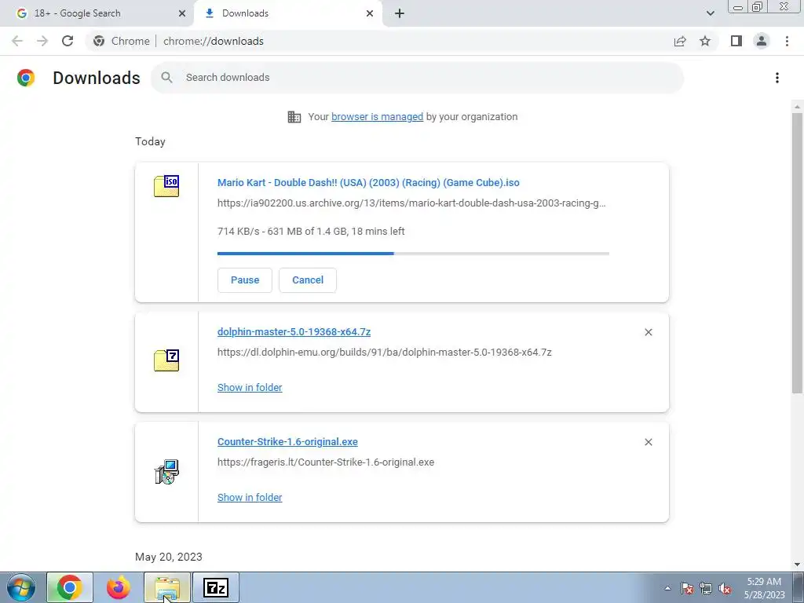Click the forward navigation arrow
Image resolution: width=804 pixels, height=603 pixels.
pos(42,41)
